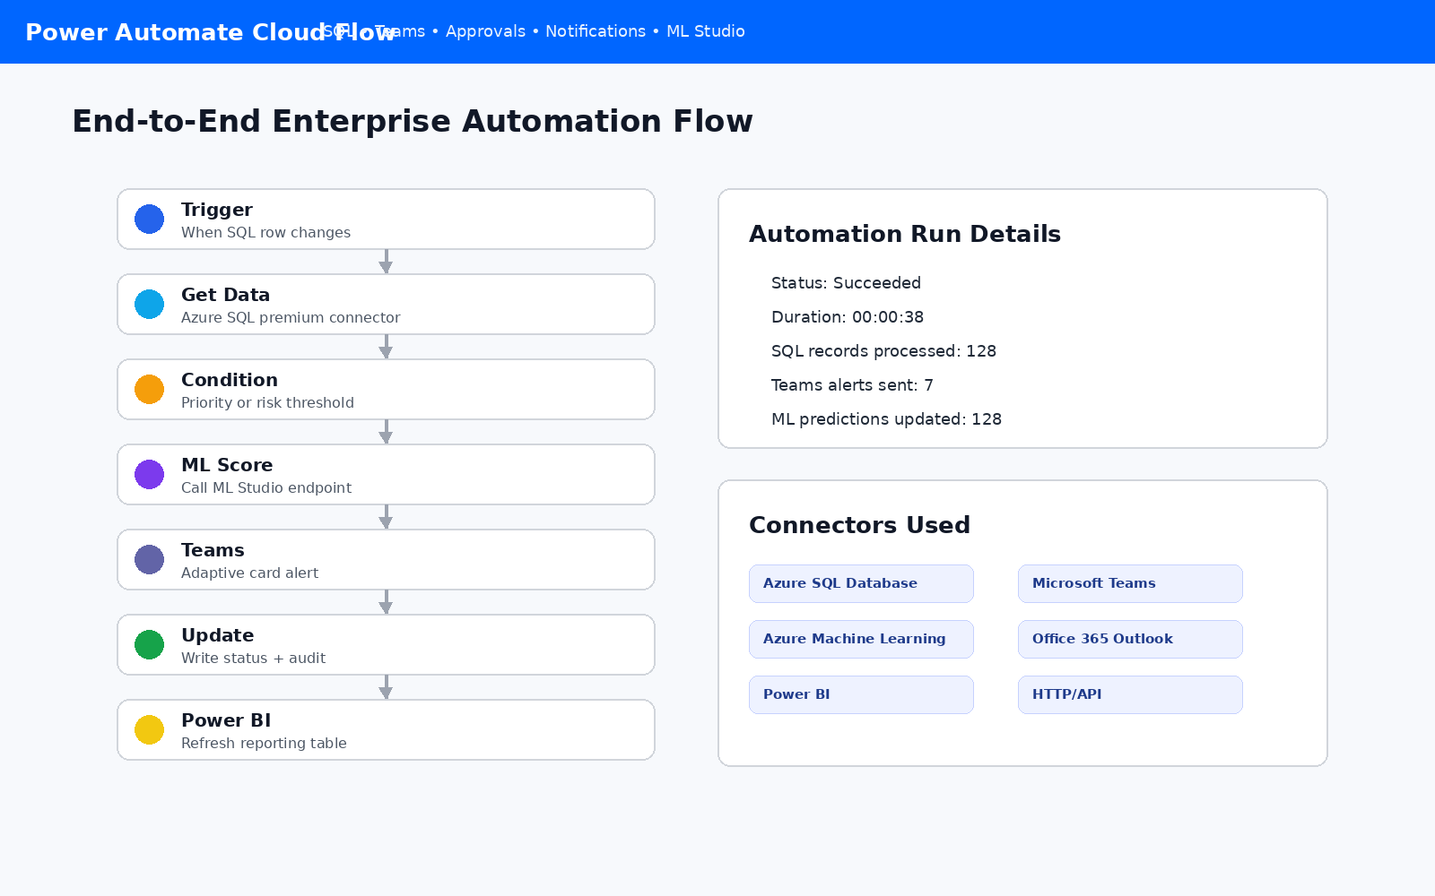Click the yellow Power BI icon
The height and width of the screenshot is (896, 1435).
click(x=149, y=729)
